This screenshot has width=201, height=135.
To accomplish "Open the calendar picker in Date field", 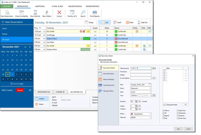I will [150, 85].
